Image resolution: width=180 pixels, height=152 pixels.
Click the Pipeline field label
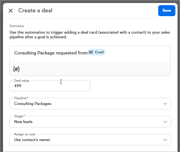tap(20, 98)
